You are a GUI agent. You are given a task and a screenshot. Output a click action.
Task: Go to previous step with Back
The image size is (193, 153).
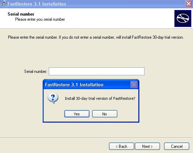point(121,146)
